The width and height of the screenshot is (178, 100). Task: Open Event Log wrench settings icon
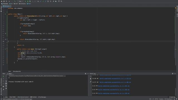[x=90, y=82]
